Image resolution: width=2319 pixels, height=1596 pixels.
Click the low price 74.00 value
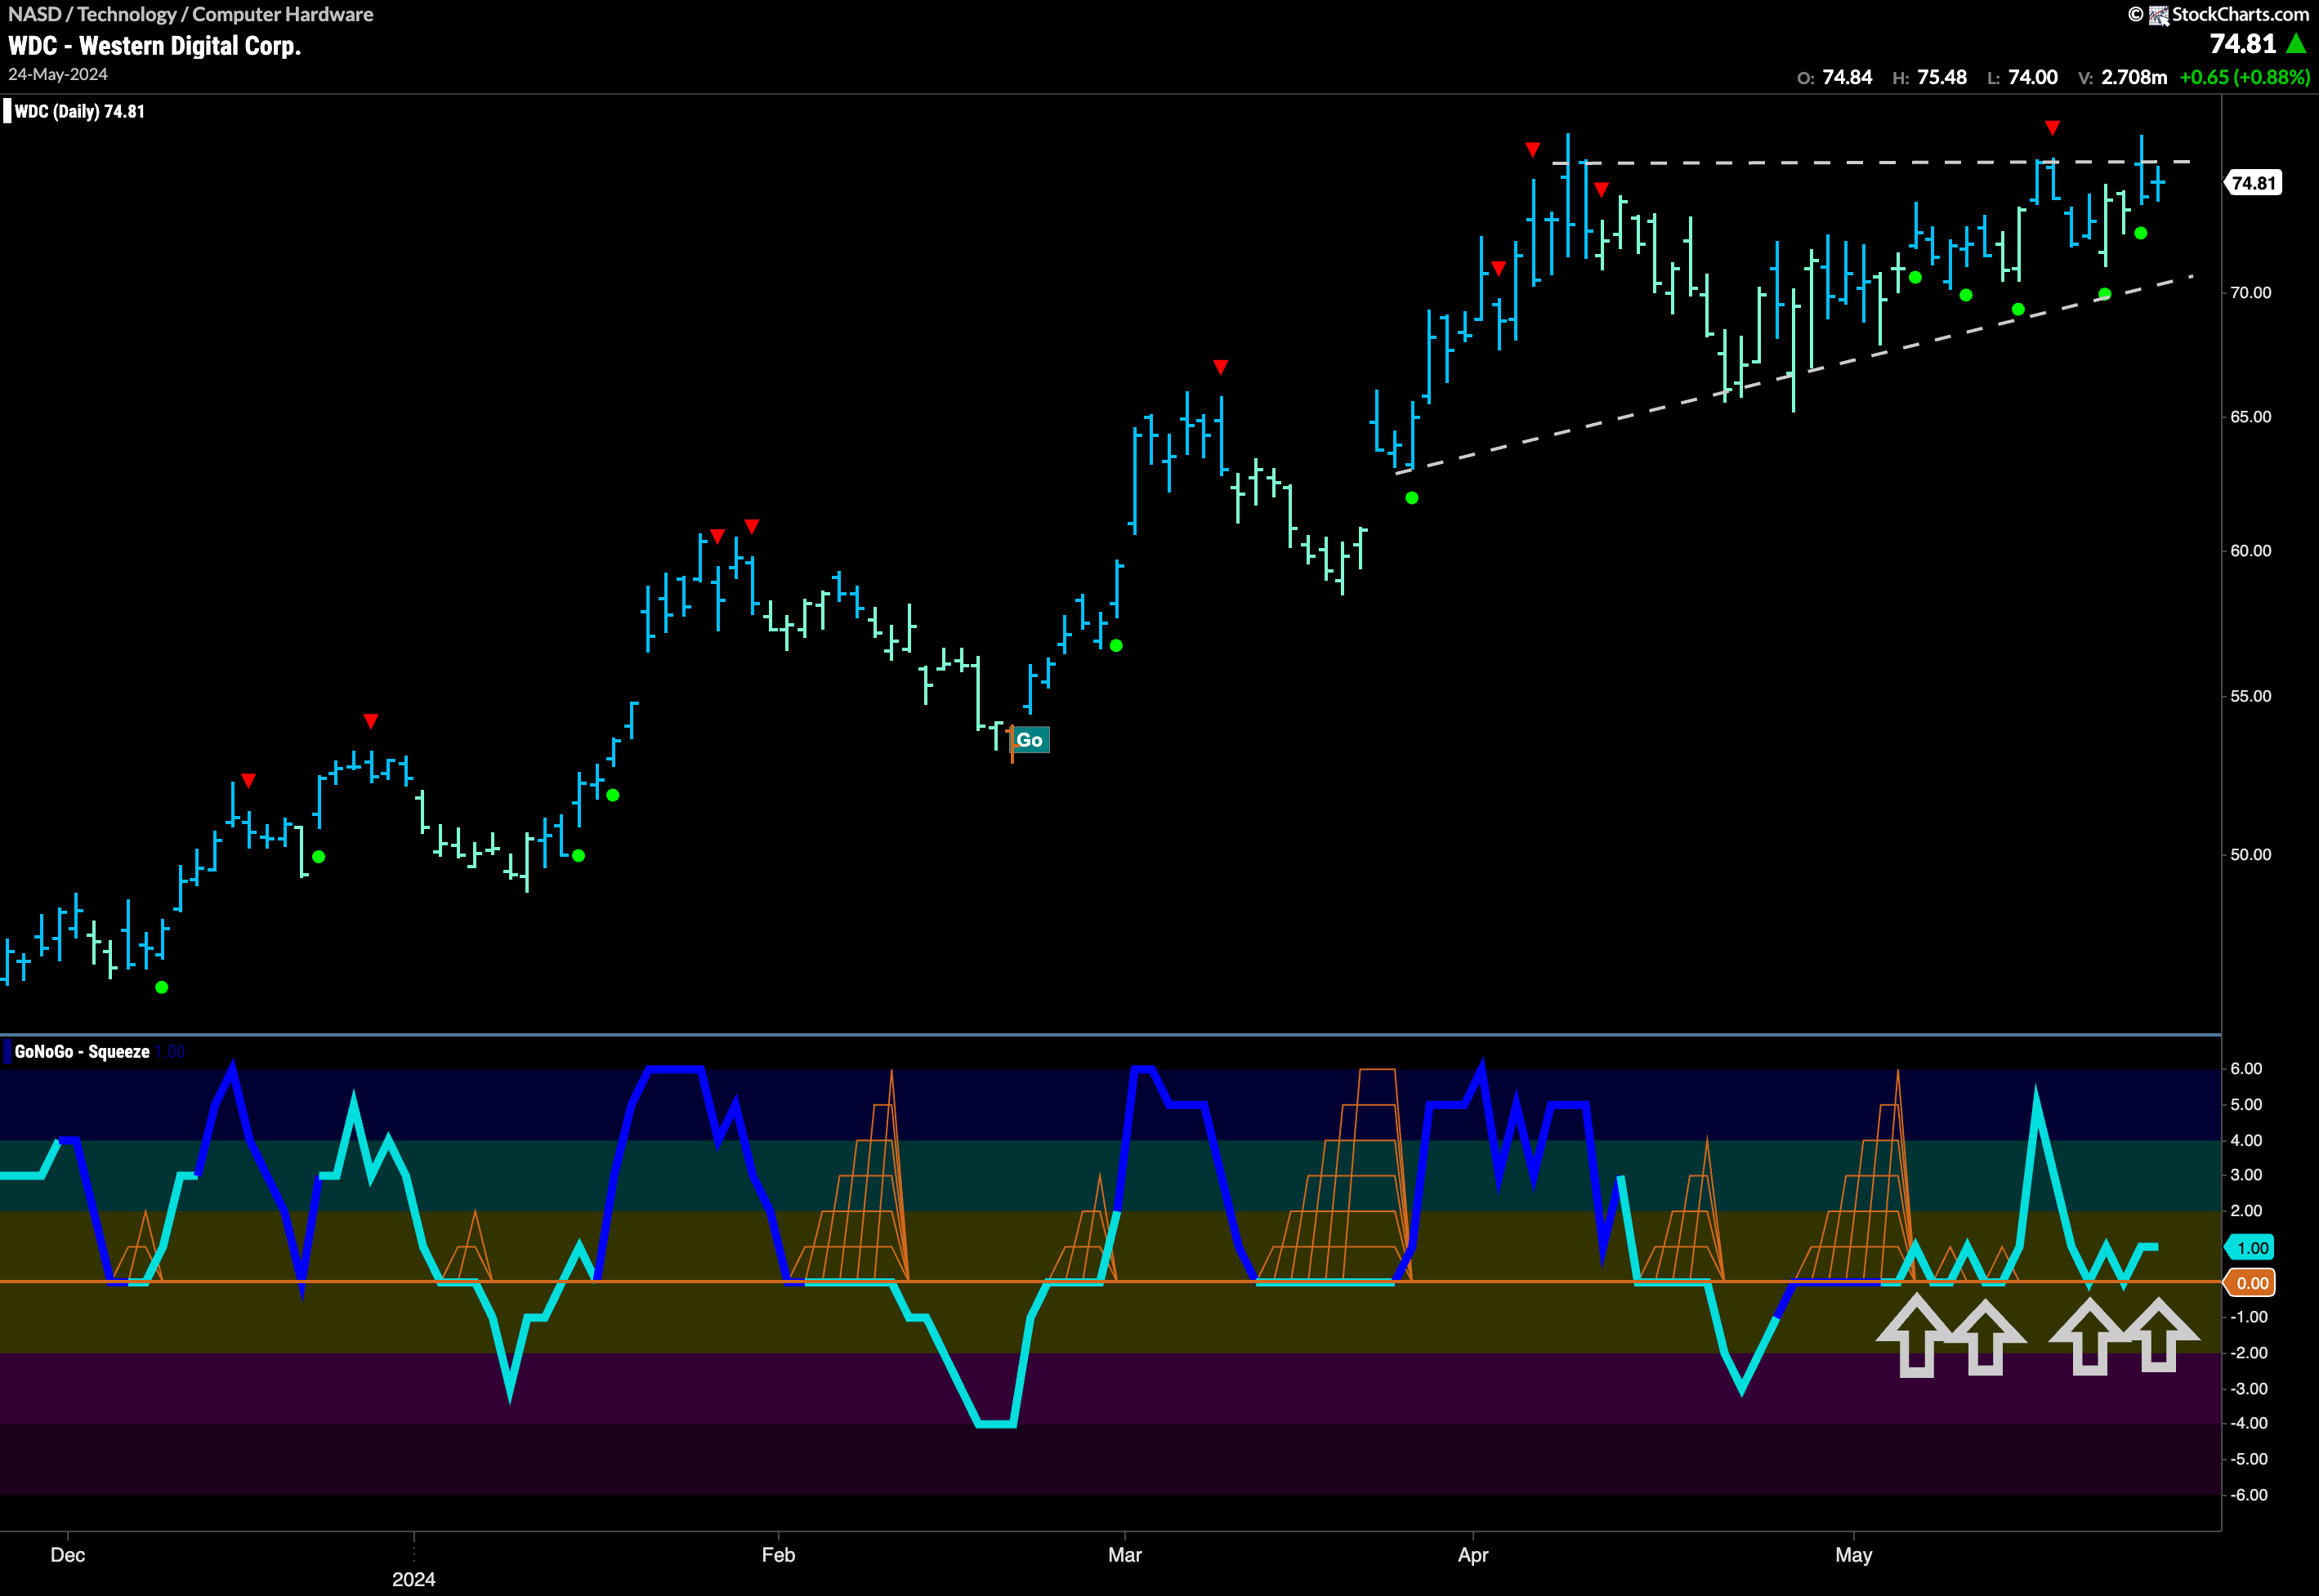click(x=2033, y=77)
